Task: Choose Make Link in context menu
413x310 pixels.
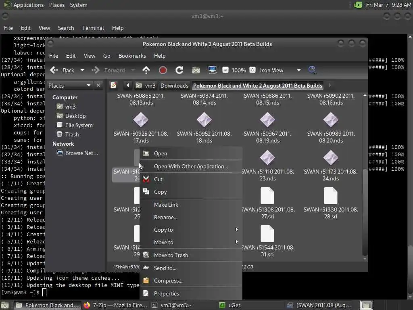Action: (191, 205)
